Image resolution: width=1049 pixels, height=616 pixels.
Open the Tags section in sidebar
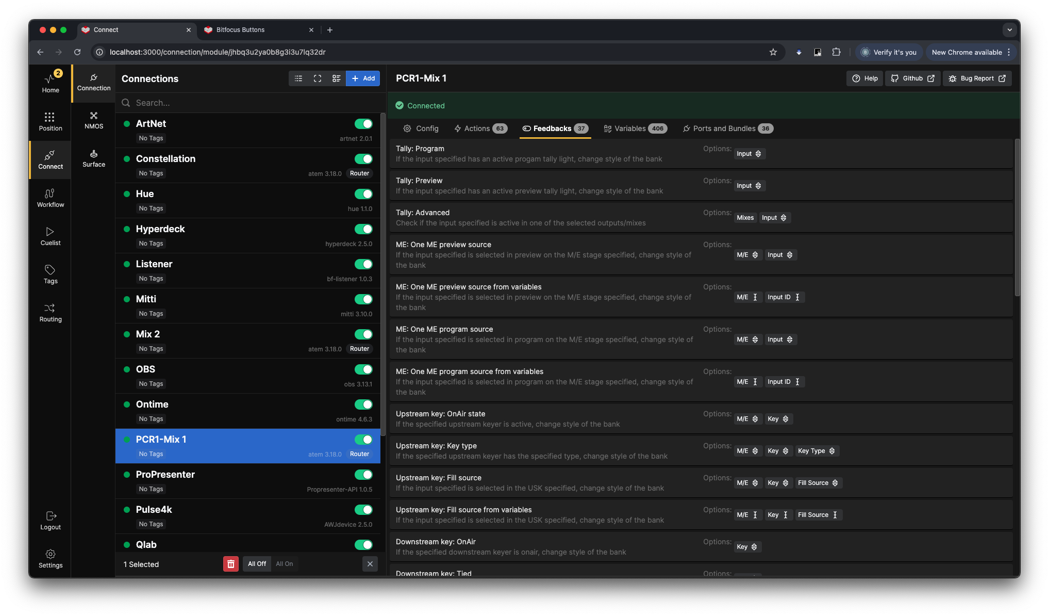pos(51,274)
